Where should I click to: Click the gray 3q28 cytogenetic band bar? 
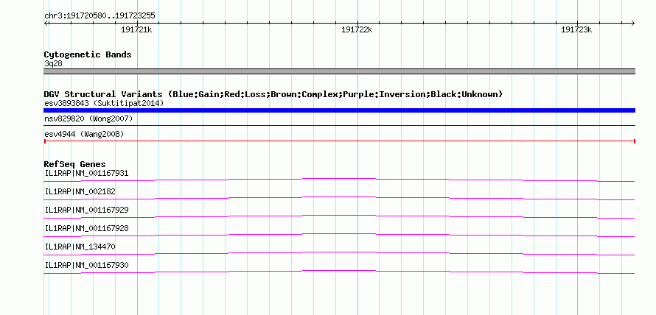[339, 71]
